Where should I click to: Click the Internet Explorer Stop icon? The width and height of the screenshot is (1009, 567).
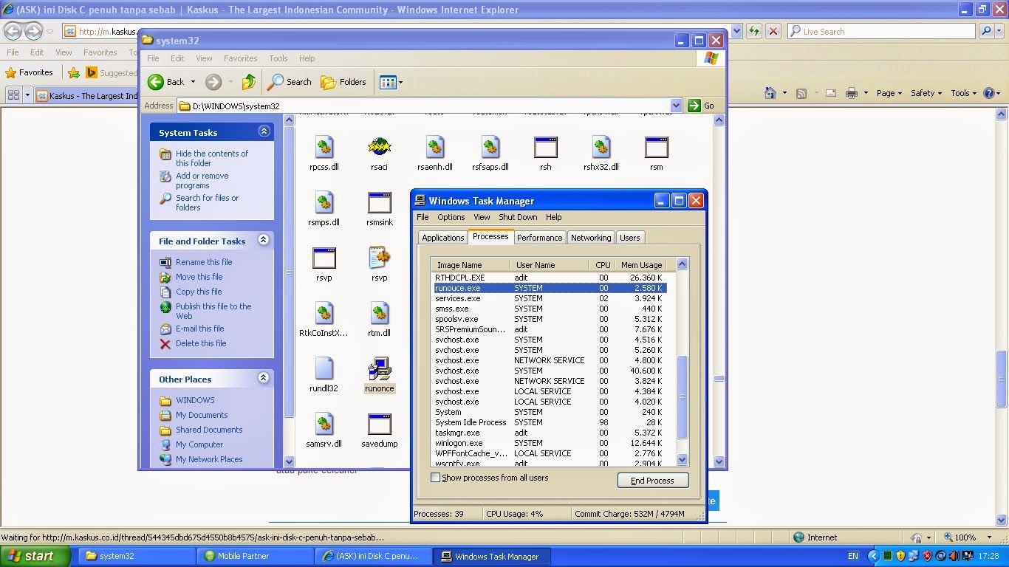pos(773,31)
